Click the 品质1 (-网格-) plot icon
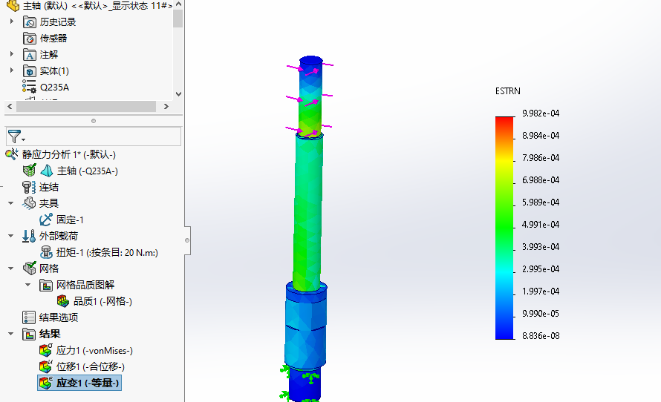This screenshot has width=661, height=402. (x=63, y=301)
